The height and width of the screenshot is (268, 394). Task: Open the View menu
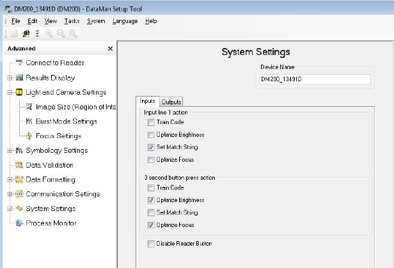[x=51, y=21]
